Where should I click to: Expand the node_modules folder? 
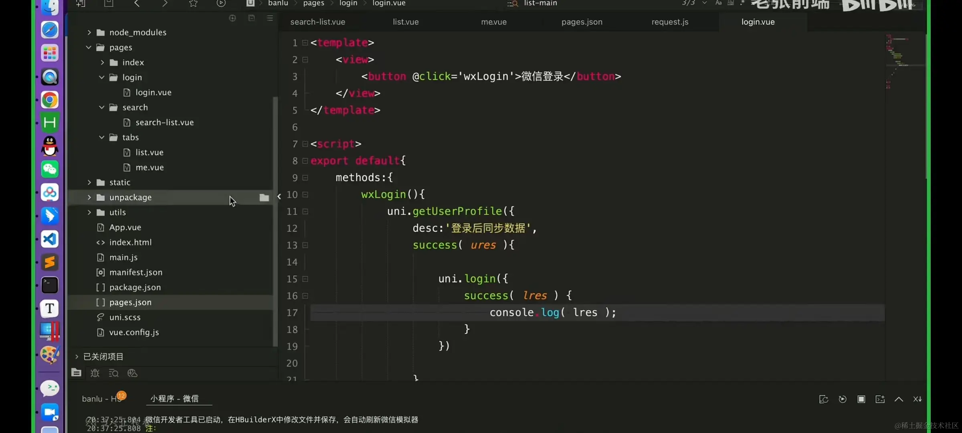point(89,32)
